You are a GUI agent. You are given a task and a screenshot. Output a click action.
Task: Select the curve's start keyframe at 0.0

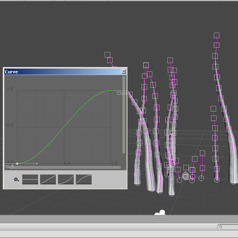pyautogui.click(x=17, y=163)
